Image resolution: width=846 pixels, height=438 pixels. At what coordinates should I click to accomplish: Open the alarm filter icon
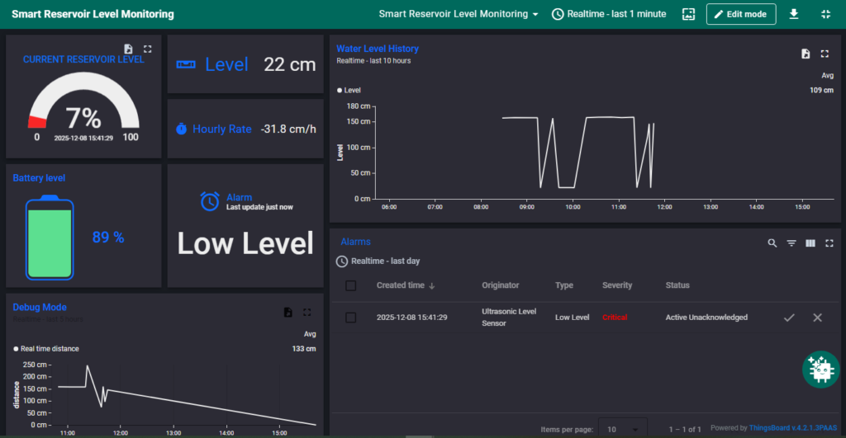pos(791,243)
